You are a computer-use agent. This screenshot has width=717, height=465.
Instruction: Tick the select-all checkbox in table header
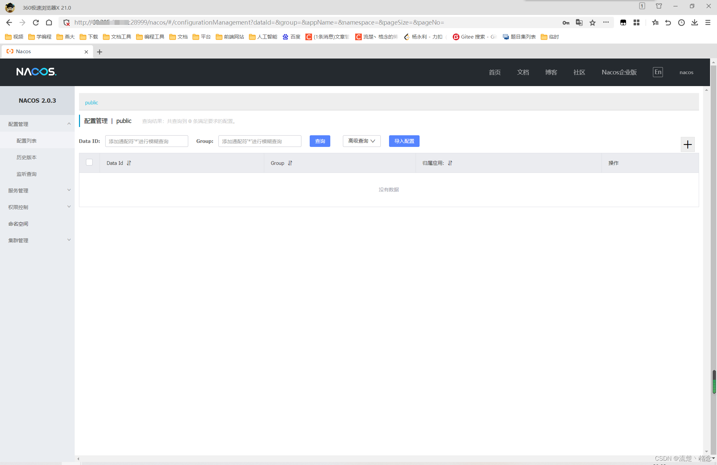(89, 162)
